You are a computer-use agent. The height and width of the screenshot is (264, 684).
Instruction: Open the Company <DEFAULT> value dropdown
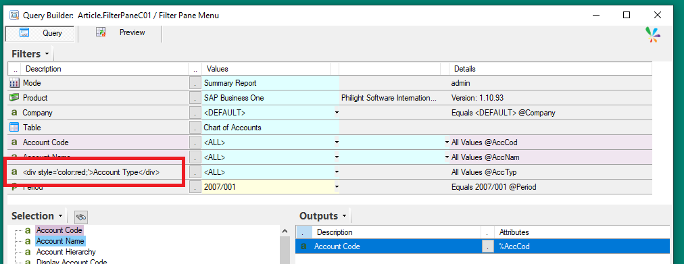337,112
